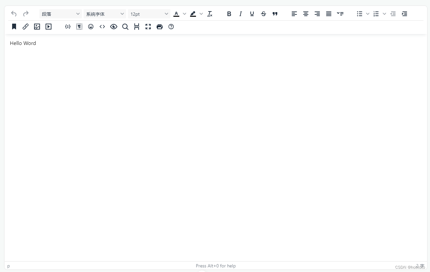Toggle italic formatting
Viewport: 430px width, 272px height.
241,14
